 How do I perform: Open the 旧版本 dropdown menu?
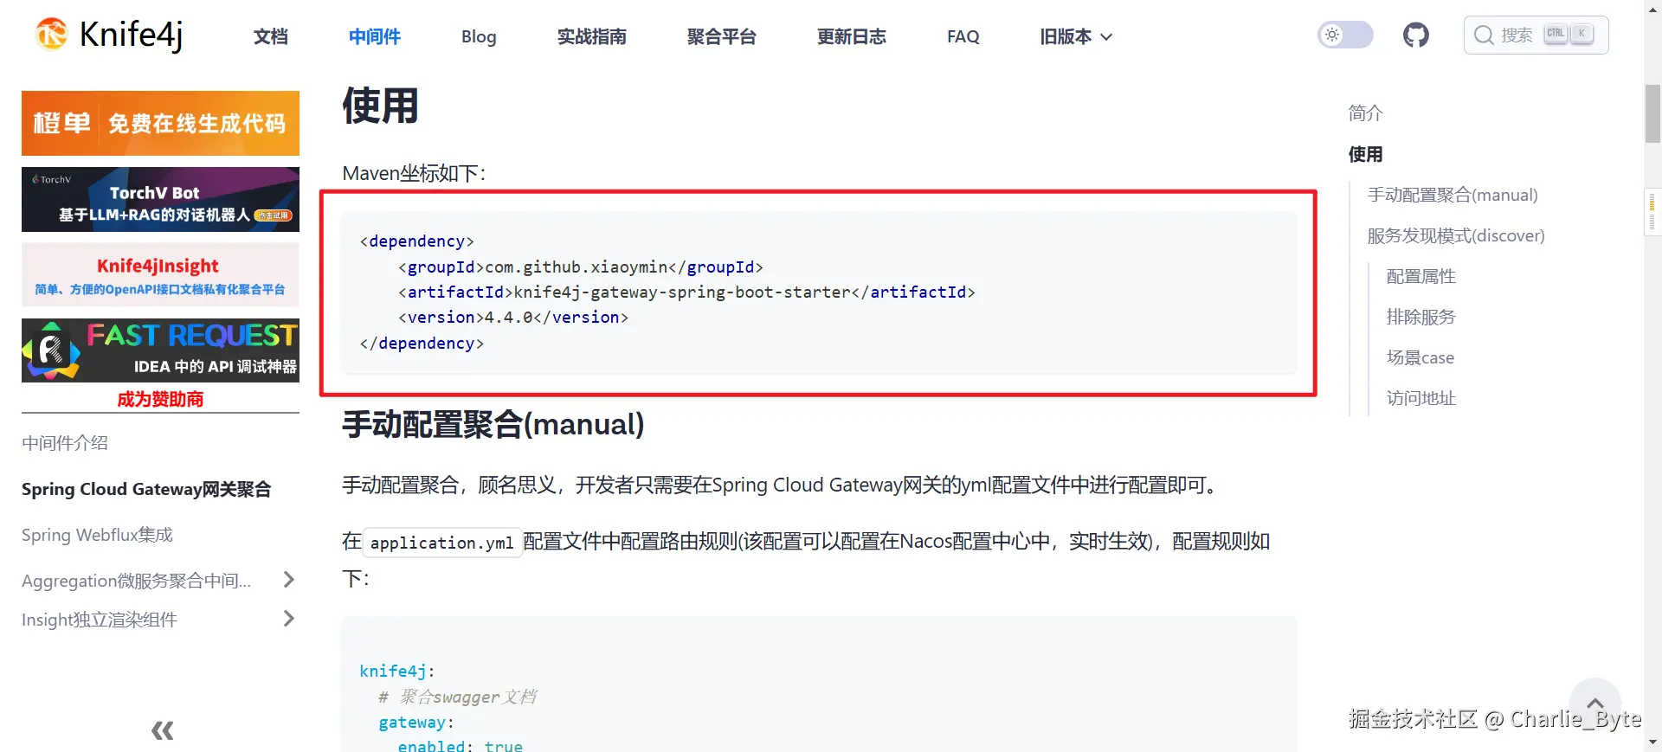(1076, 36)
